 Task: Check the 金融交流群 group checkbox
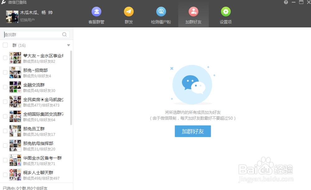5,87
